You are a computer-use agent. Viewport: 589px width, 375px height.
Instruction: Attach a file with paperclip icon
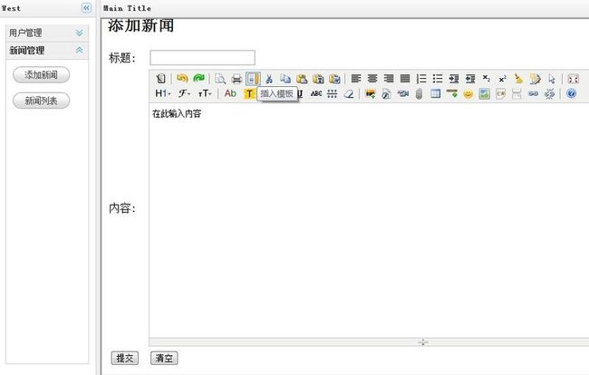(x=420, y=94)
